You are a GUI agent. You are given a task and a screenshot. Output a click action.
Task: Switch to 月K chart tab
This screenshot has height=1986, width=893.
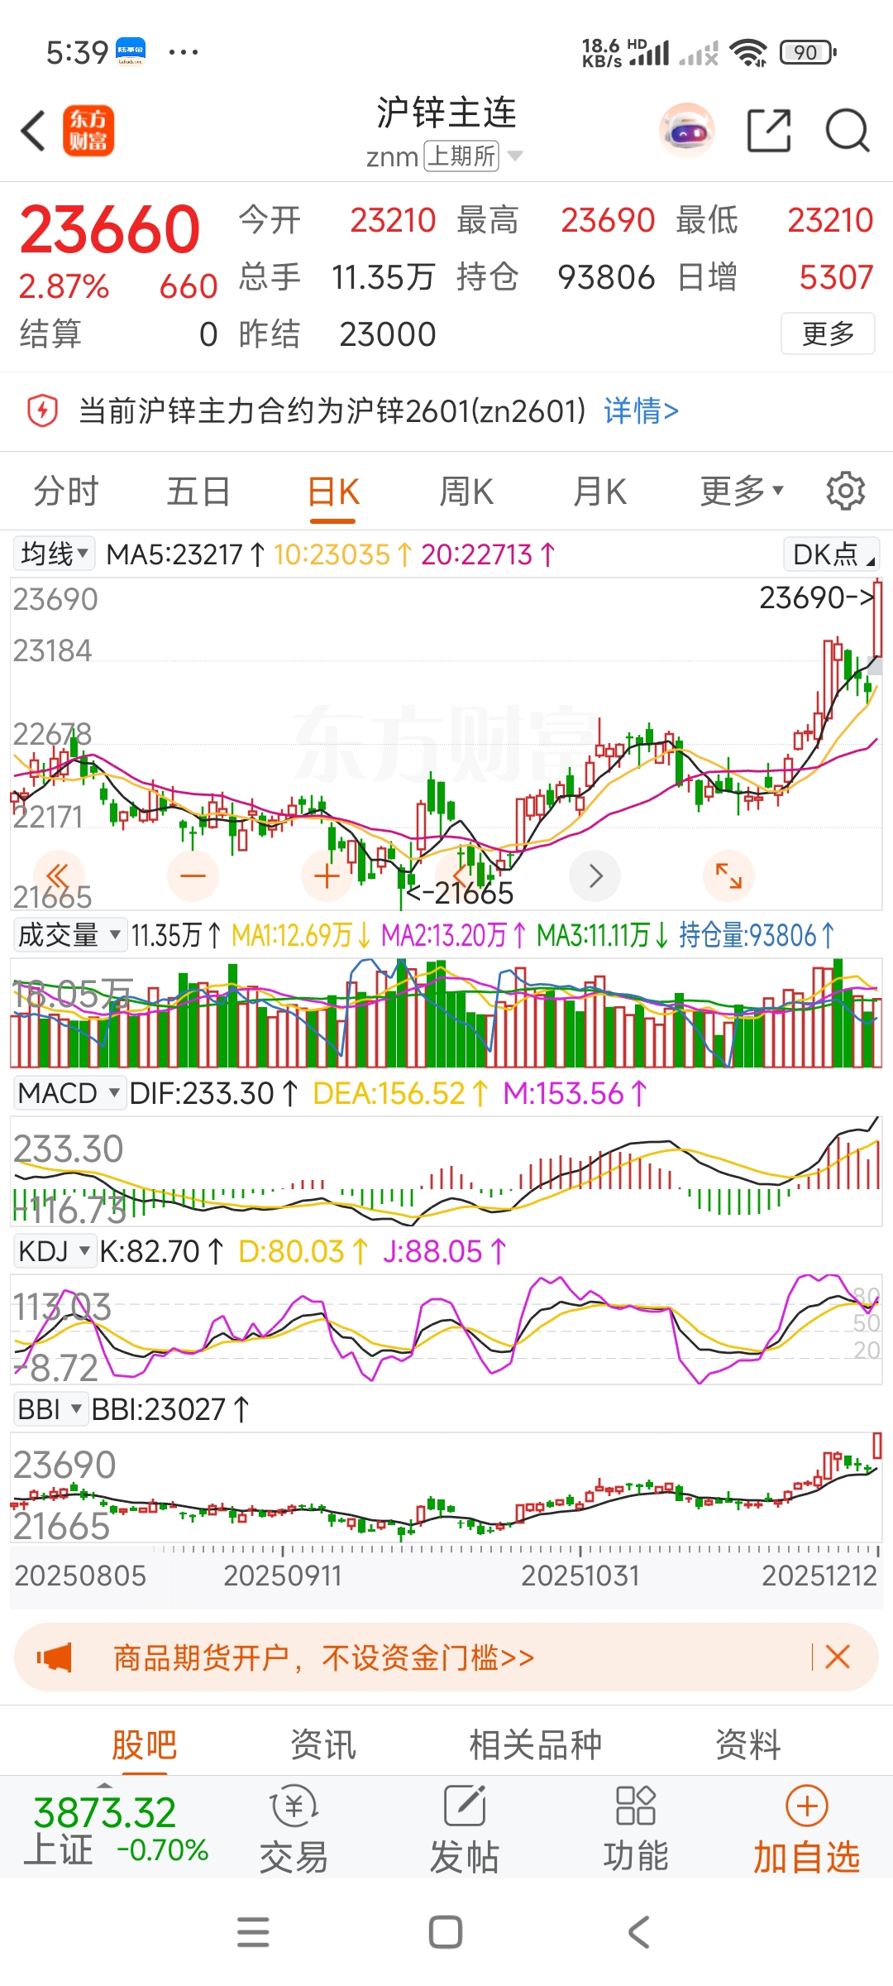tap(599, 491)
